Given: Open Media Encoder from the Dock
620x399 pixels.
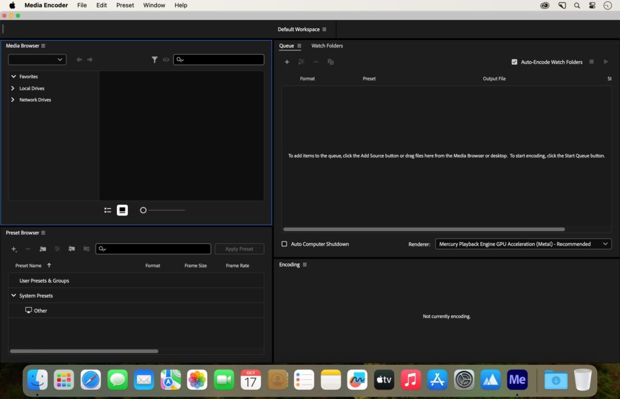Looking at the screenshot, I should [517, 380].
